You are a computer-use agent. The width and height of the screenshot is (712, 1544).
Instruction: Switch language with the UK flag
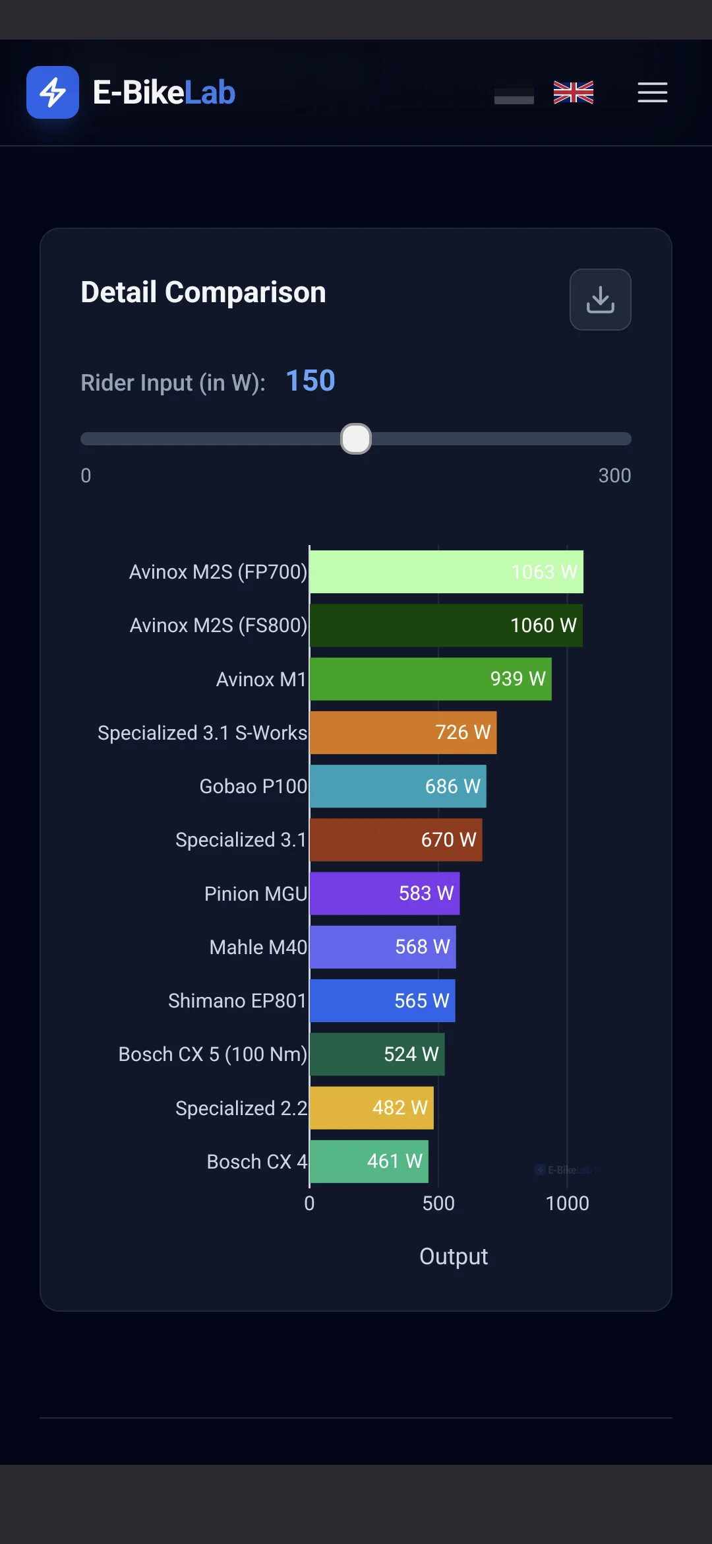tap(574, 92)
